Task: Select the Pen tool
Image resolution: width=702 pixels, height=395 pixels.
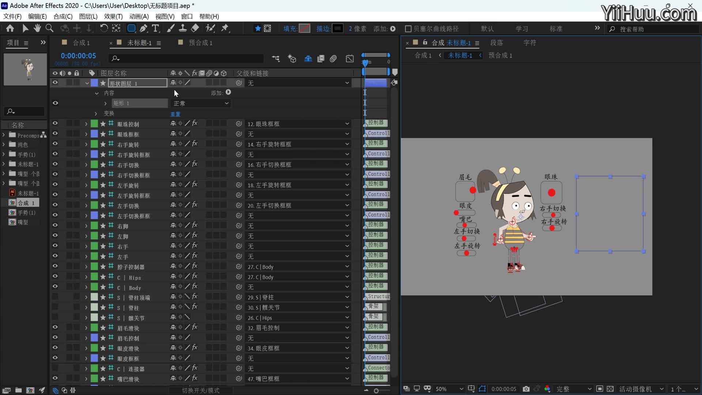Action: coord(144,28)
